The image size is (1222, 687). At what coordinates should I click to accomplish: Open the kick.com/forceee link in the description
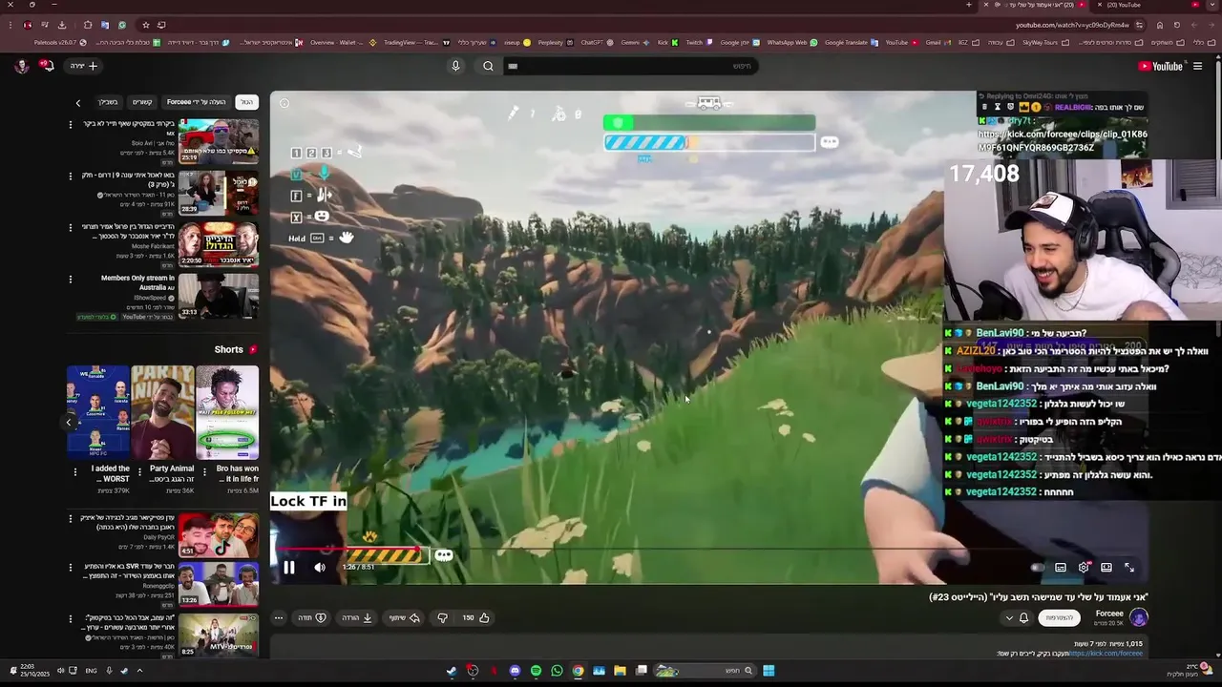1106,654
